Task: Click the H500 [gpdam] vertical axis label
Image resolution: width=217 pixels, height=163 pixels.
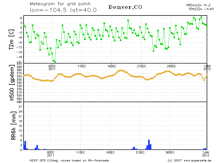Action: click(12, 83)
